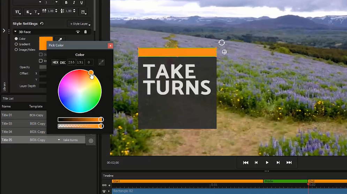Select Title 03 in the title list
Screen dimensions: 347x194
[x=7, y=124]
